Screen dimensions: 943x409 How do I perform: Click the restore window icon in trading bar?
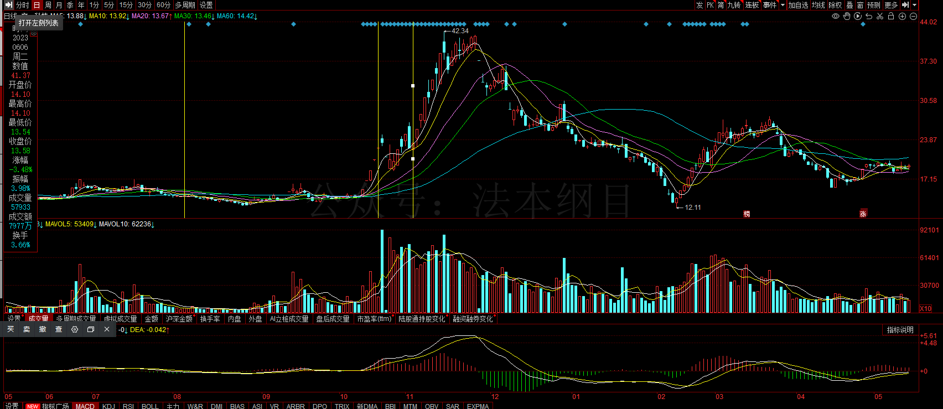pyautogui.click(x=91, y=329)
